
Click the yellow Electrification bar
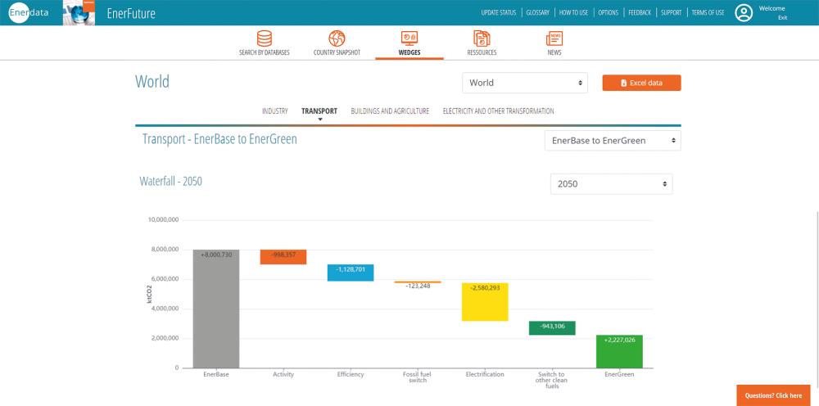(x=485, y=301)
